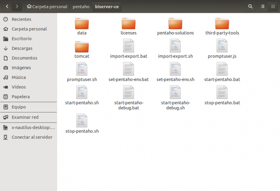
Task: Open Descargas in the sidebar
Action: (x=28, y=48)
